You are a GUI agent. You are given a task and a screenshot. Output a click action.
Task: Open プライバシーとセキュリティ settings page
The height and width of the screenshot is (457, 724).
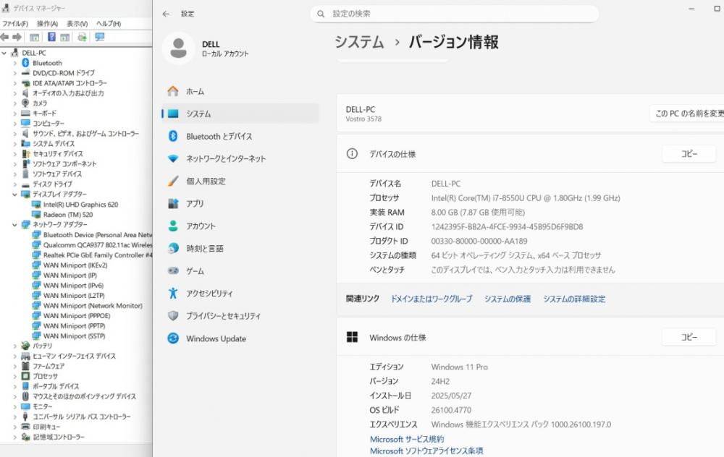click(x=240, y=316)
